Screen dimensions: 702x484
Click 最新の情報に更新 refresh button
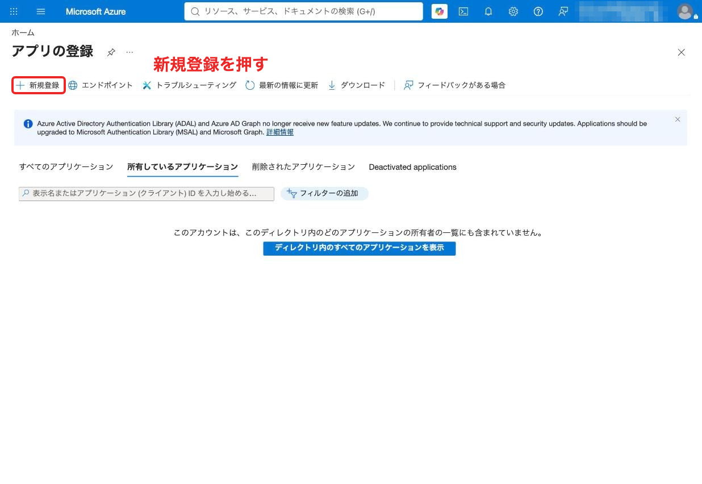pyautogui.click(x=282, y=85)
